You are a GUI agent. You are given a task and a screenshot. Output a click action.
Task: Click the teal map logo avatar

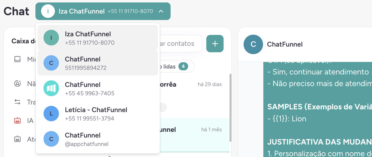point(51,88)
